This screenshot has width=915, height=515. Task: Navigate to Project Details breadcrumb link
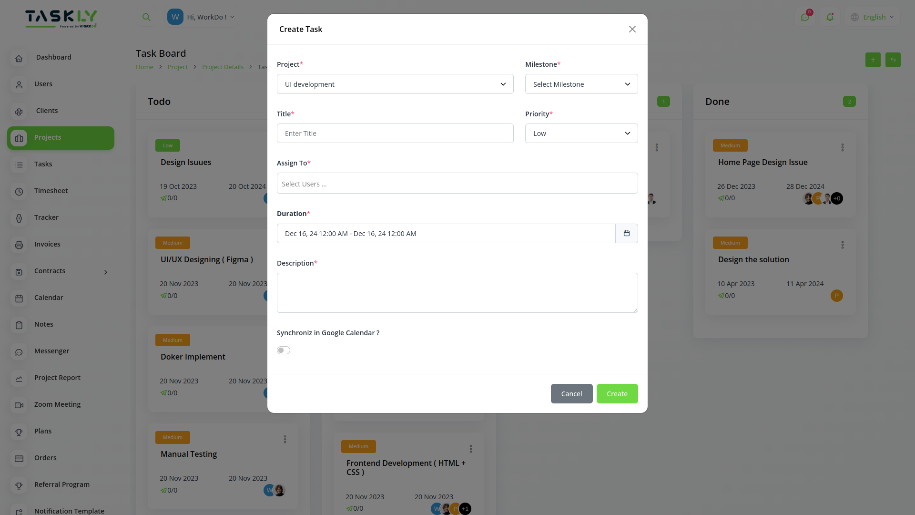[x=223, y=67]
